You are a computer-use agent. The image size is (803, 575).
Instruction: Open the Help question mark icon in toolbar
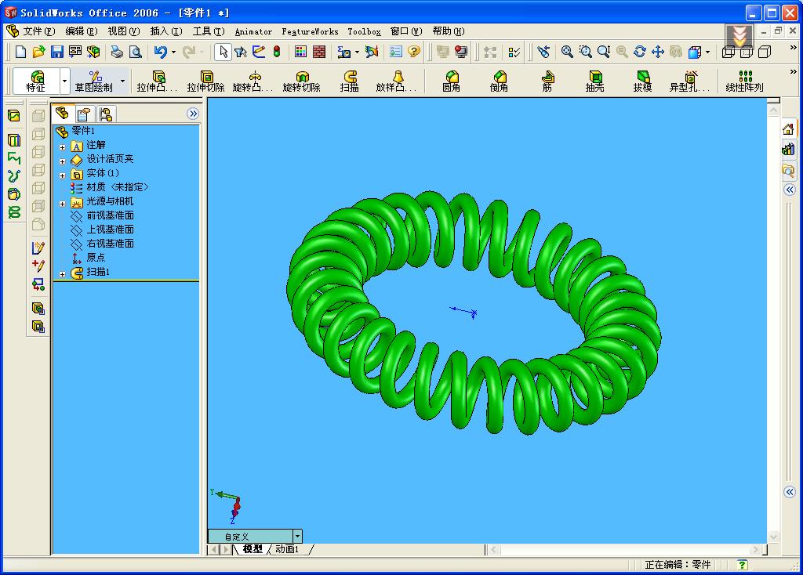click(x=414, y=52)
